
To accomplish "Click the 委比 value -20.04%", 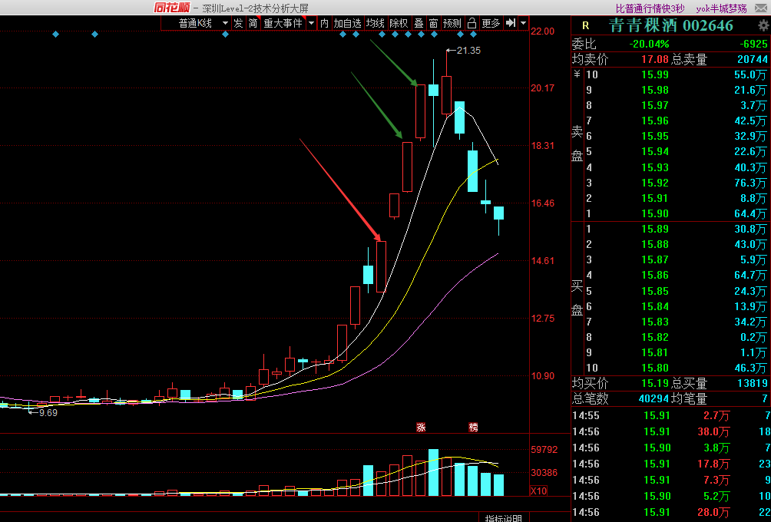I will point(649,45).
